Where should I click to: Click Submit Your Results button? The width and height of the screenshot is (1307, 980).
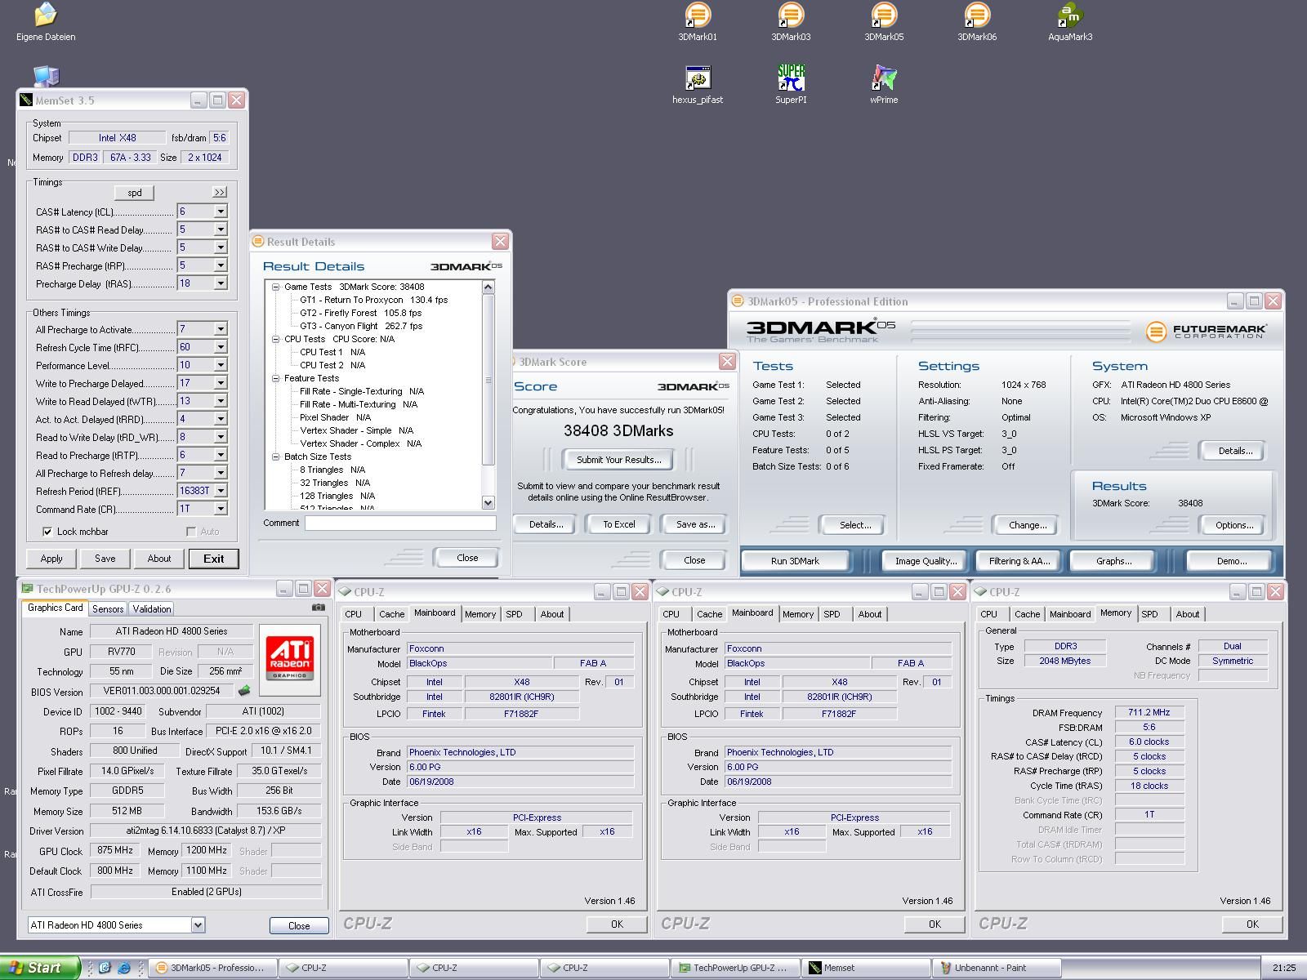619,460
